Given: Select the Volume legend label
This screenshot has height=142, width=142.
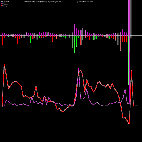Looking at the screenshot, I should (x=5, y=4).
